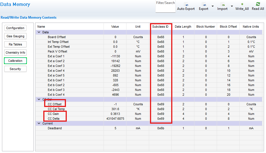Click the Import toolbar icon
266x153 pixels.
click(x=223, y=4)
